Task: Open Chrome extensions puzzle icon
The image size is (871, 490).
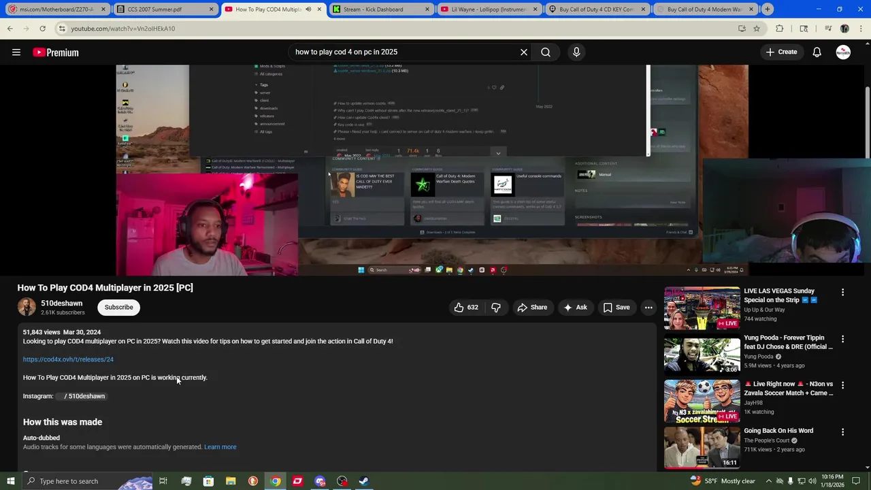Action: 780,29
